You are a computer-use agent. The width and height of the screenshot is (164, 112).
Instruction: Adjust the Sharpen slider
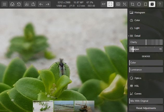click(x=146, y=49)
